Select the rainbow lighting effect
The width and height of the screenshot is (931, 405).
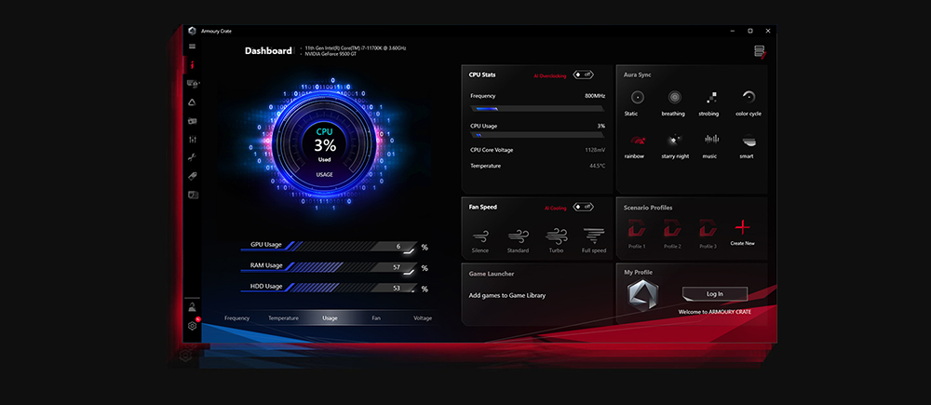(x=637, y=146)
